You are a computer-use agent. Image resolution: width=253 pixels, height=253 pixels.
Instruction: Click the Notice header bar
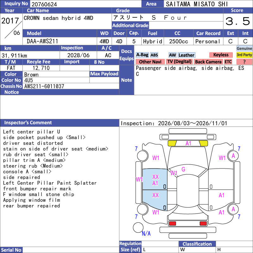click(x=59, y=92)
